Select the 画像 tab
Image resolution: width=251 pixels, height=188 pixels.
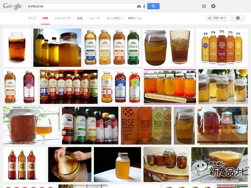tap(45, 18)
